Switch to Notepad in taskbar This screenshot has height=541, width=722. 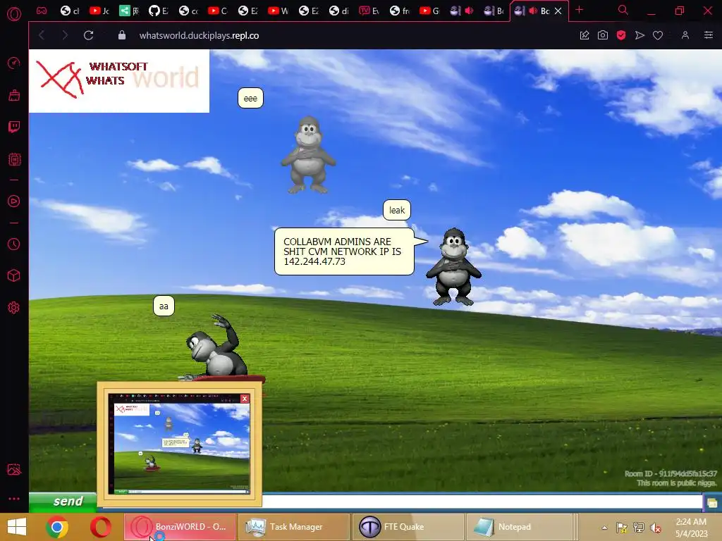click(519, 527)
